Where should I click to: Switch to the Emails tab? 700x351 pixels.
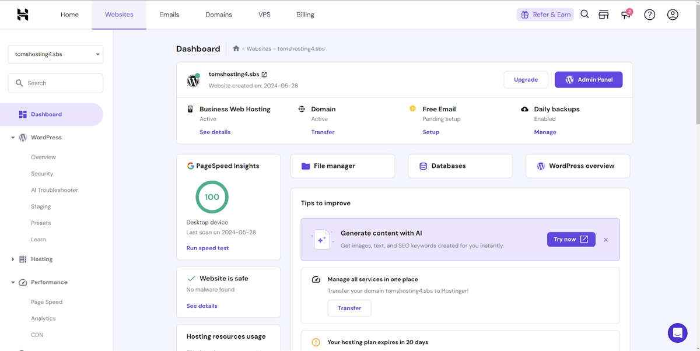[x=169, y=14]
